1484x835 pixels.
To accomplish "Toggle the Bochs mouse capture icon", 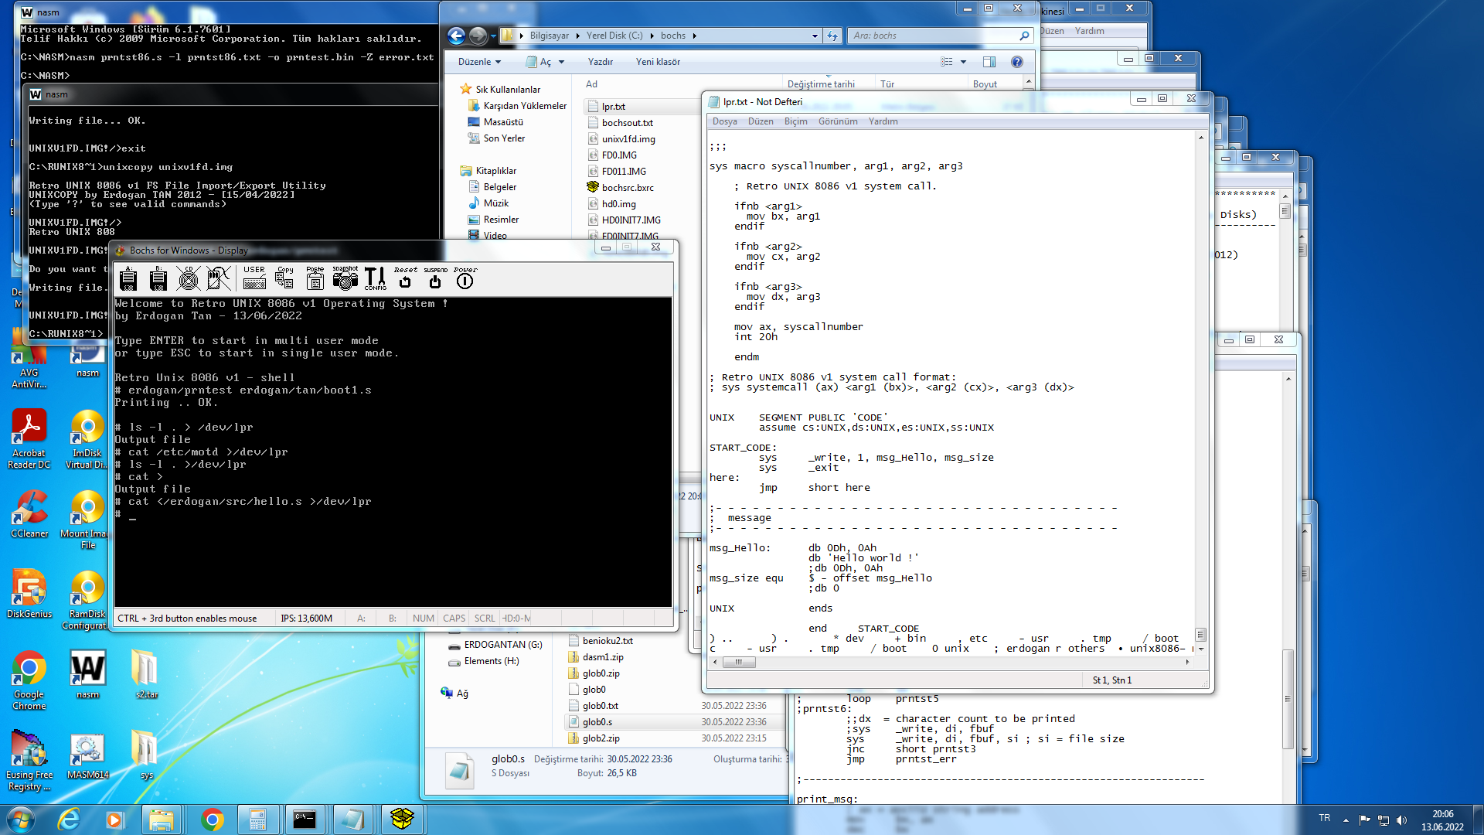I will 219,279.
